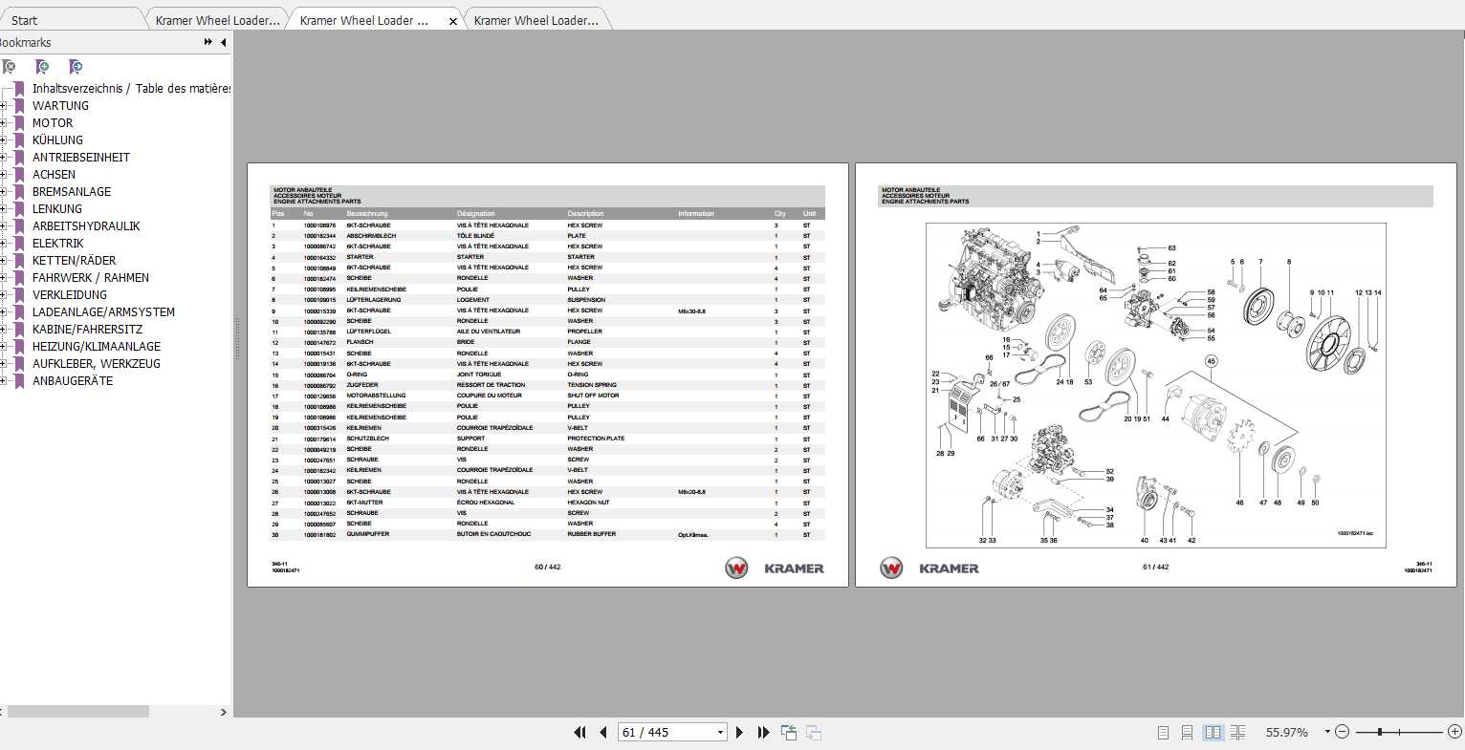1465x750 pixels.
Task: Open LADEANLAGE/ARMSYSTEM bookmark
Action: pyautogui.click(x=103, y=312)
